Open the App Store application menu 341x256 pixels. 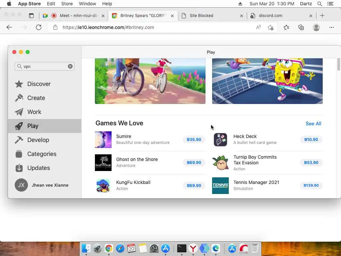tap(29, 4)
